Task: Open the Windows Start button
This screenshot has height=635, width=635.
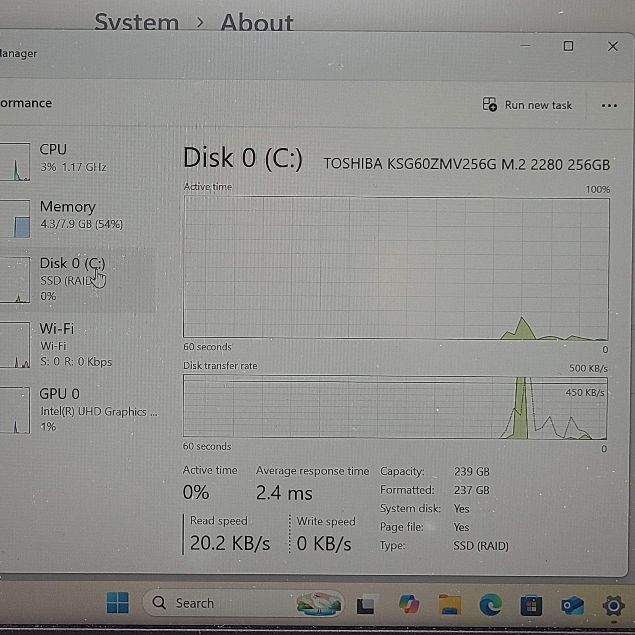Action: pos(118,603)
